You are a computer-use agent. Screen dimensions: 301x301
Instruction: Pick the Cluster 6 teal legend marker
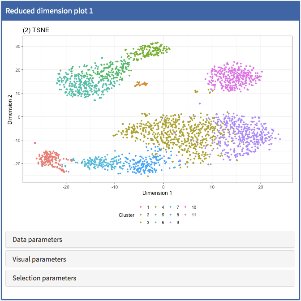pos(155,223)
